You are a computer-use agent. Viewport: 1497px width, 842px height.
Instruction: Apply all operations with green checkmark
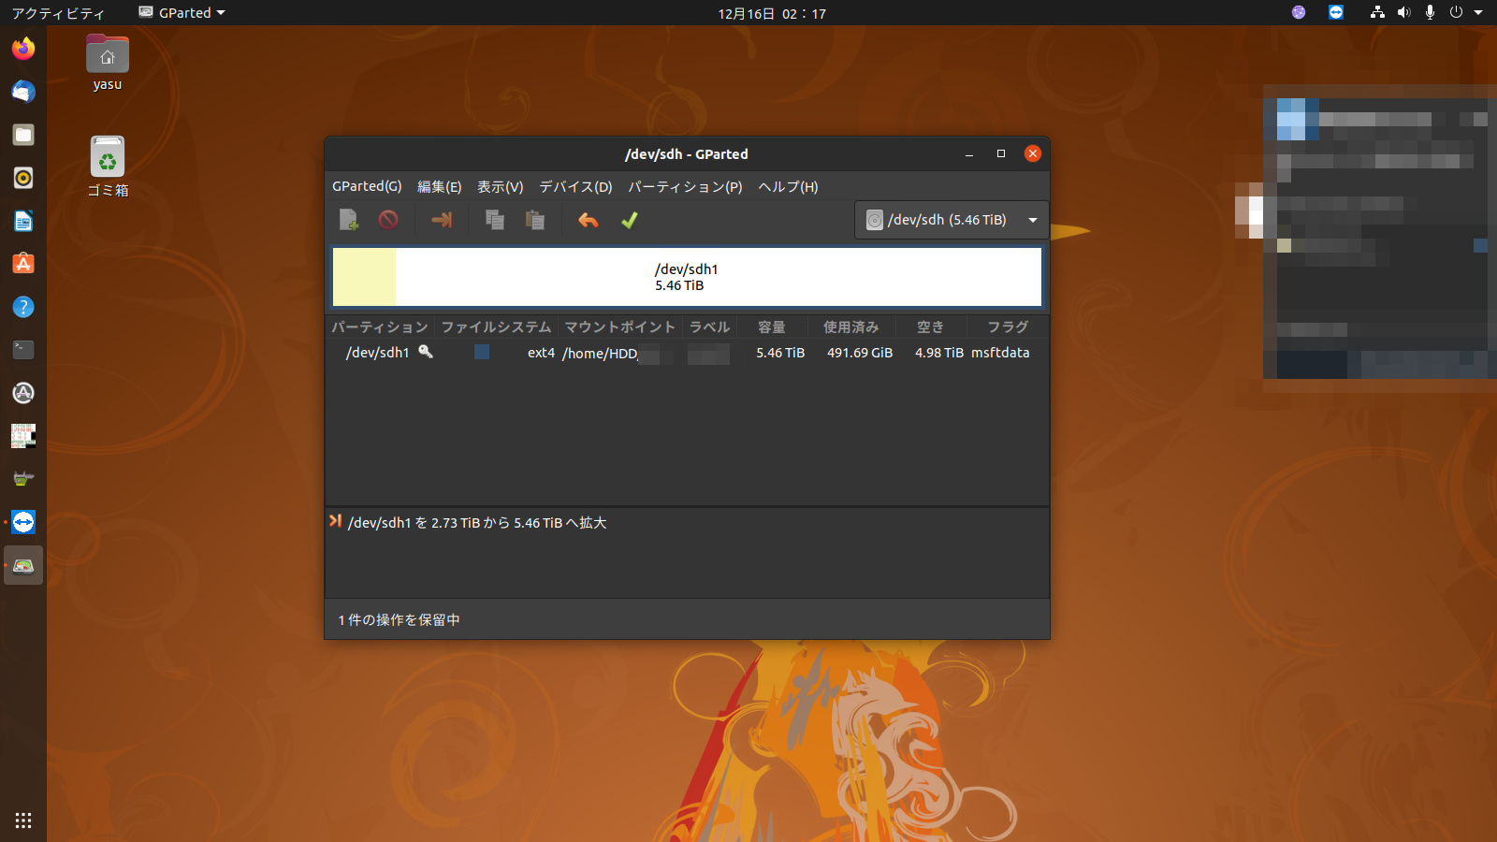630,220
